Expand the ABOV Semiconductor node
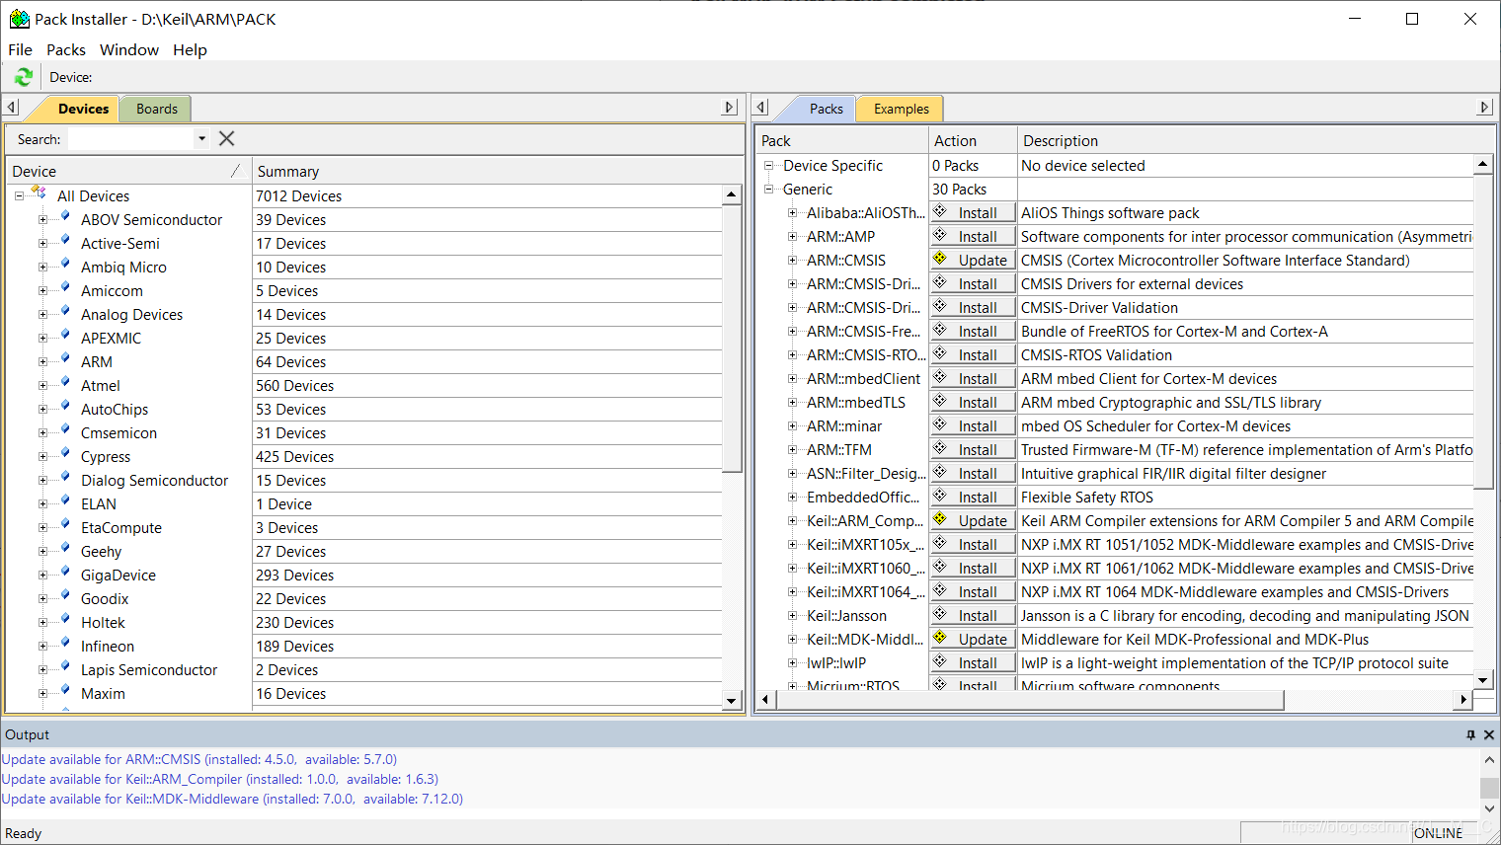This screenshot has height=845, width=1501. [42, 220]
